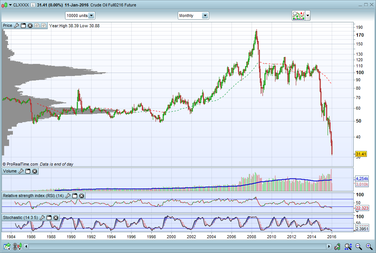Open chart style menu at top-left candlestick
The height and width of the screenshot is (253, 376).
[5, 5]
